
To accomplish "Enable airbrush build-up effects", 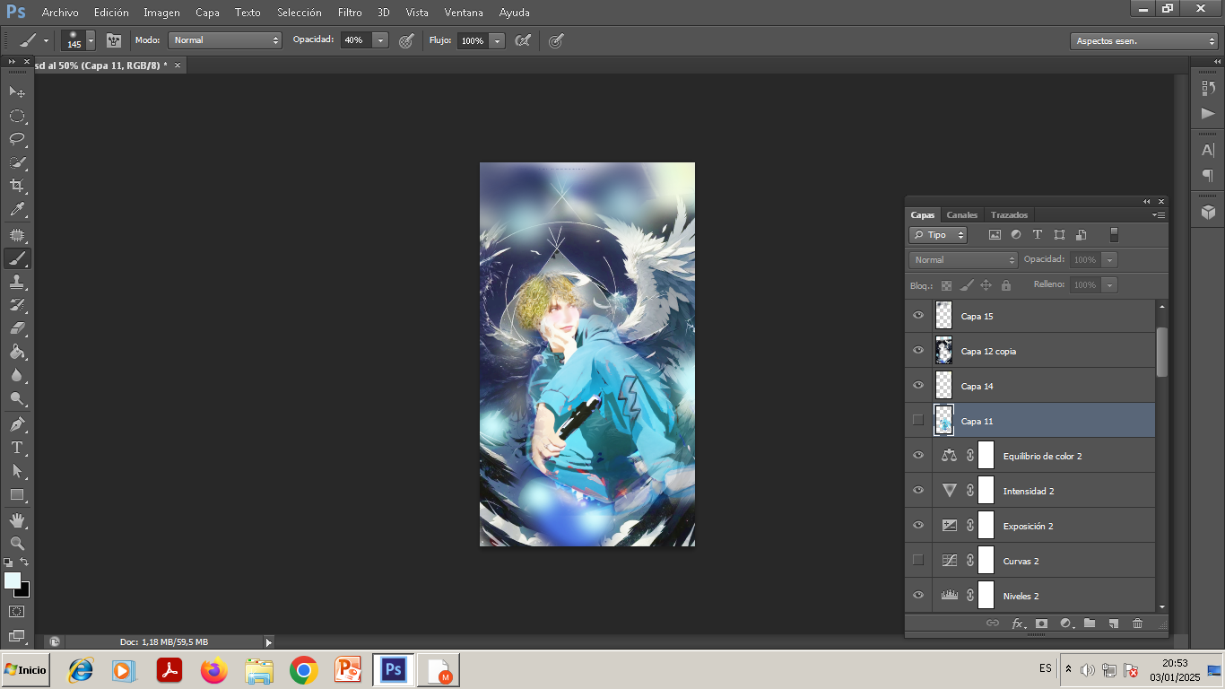I will [x=523, y=40].
